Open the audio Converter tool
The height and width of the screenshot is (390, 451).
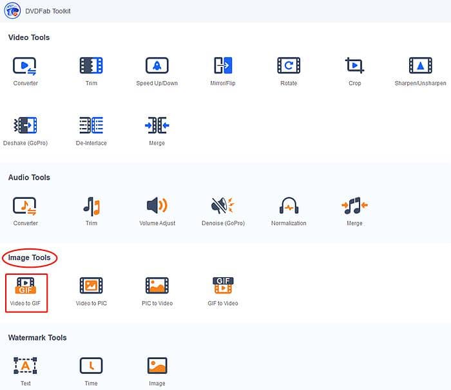[x=25, y=212]
